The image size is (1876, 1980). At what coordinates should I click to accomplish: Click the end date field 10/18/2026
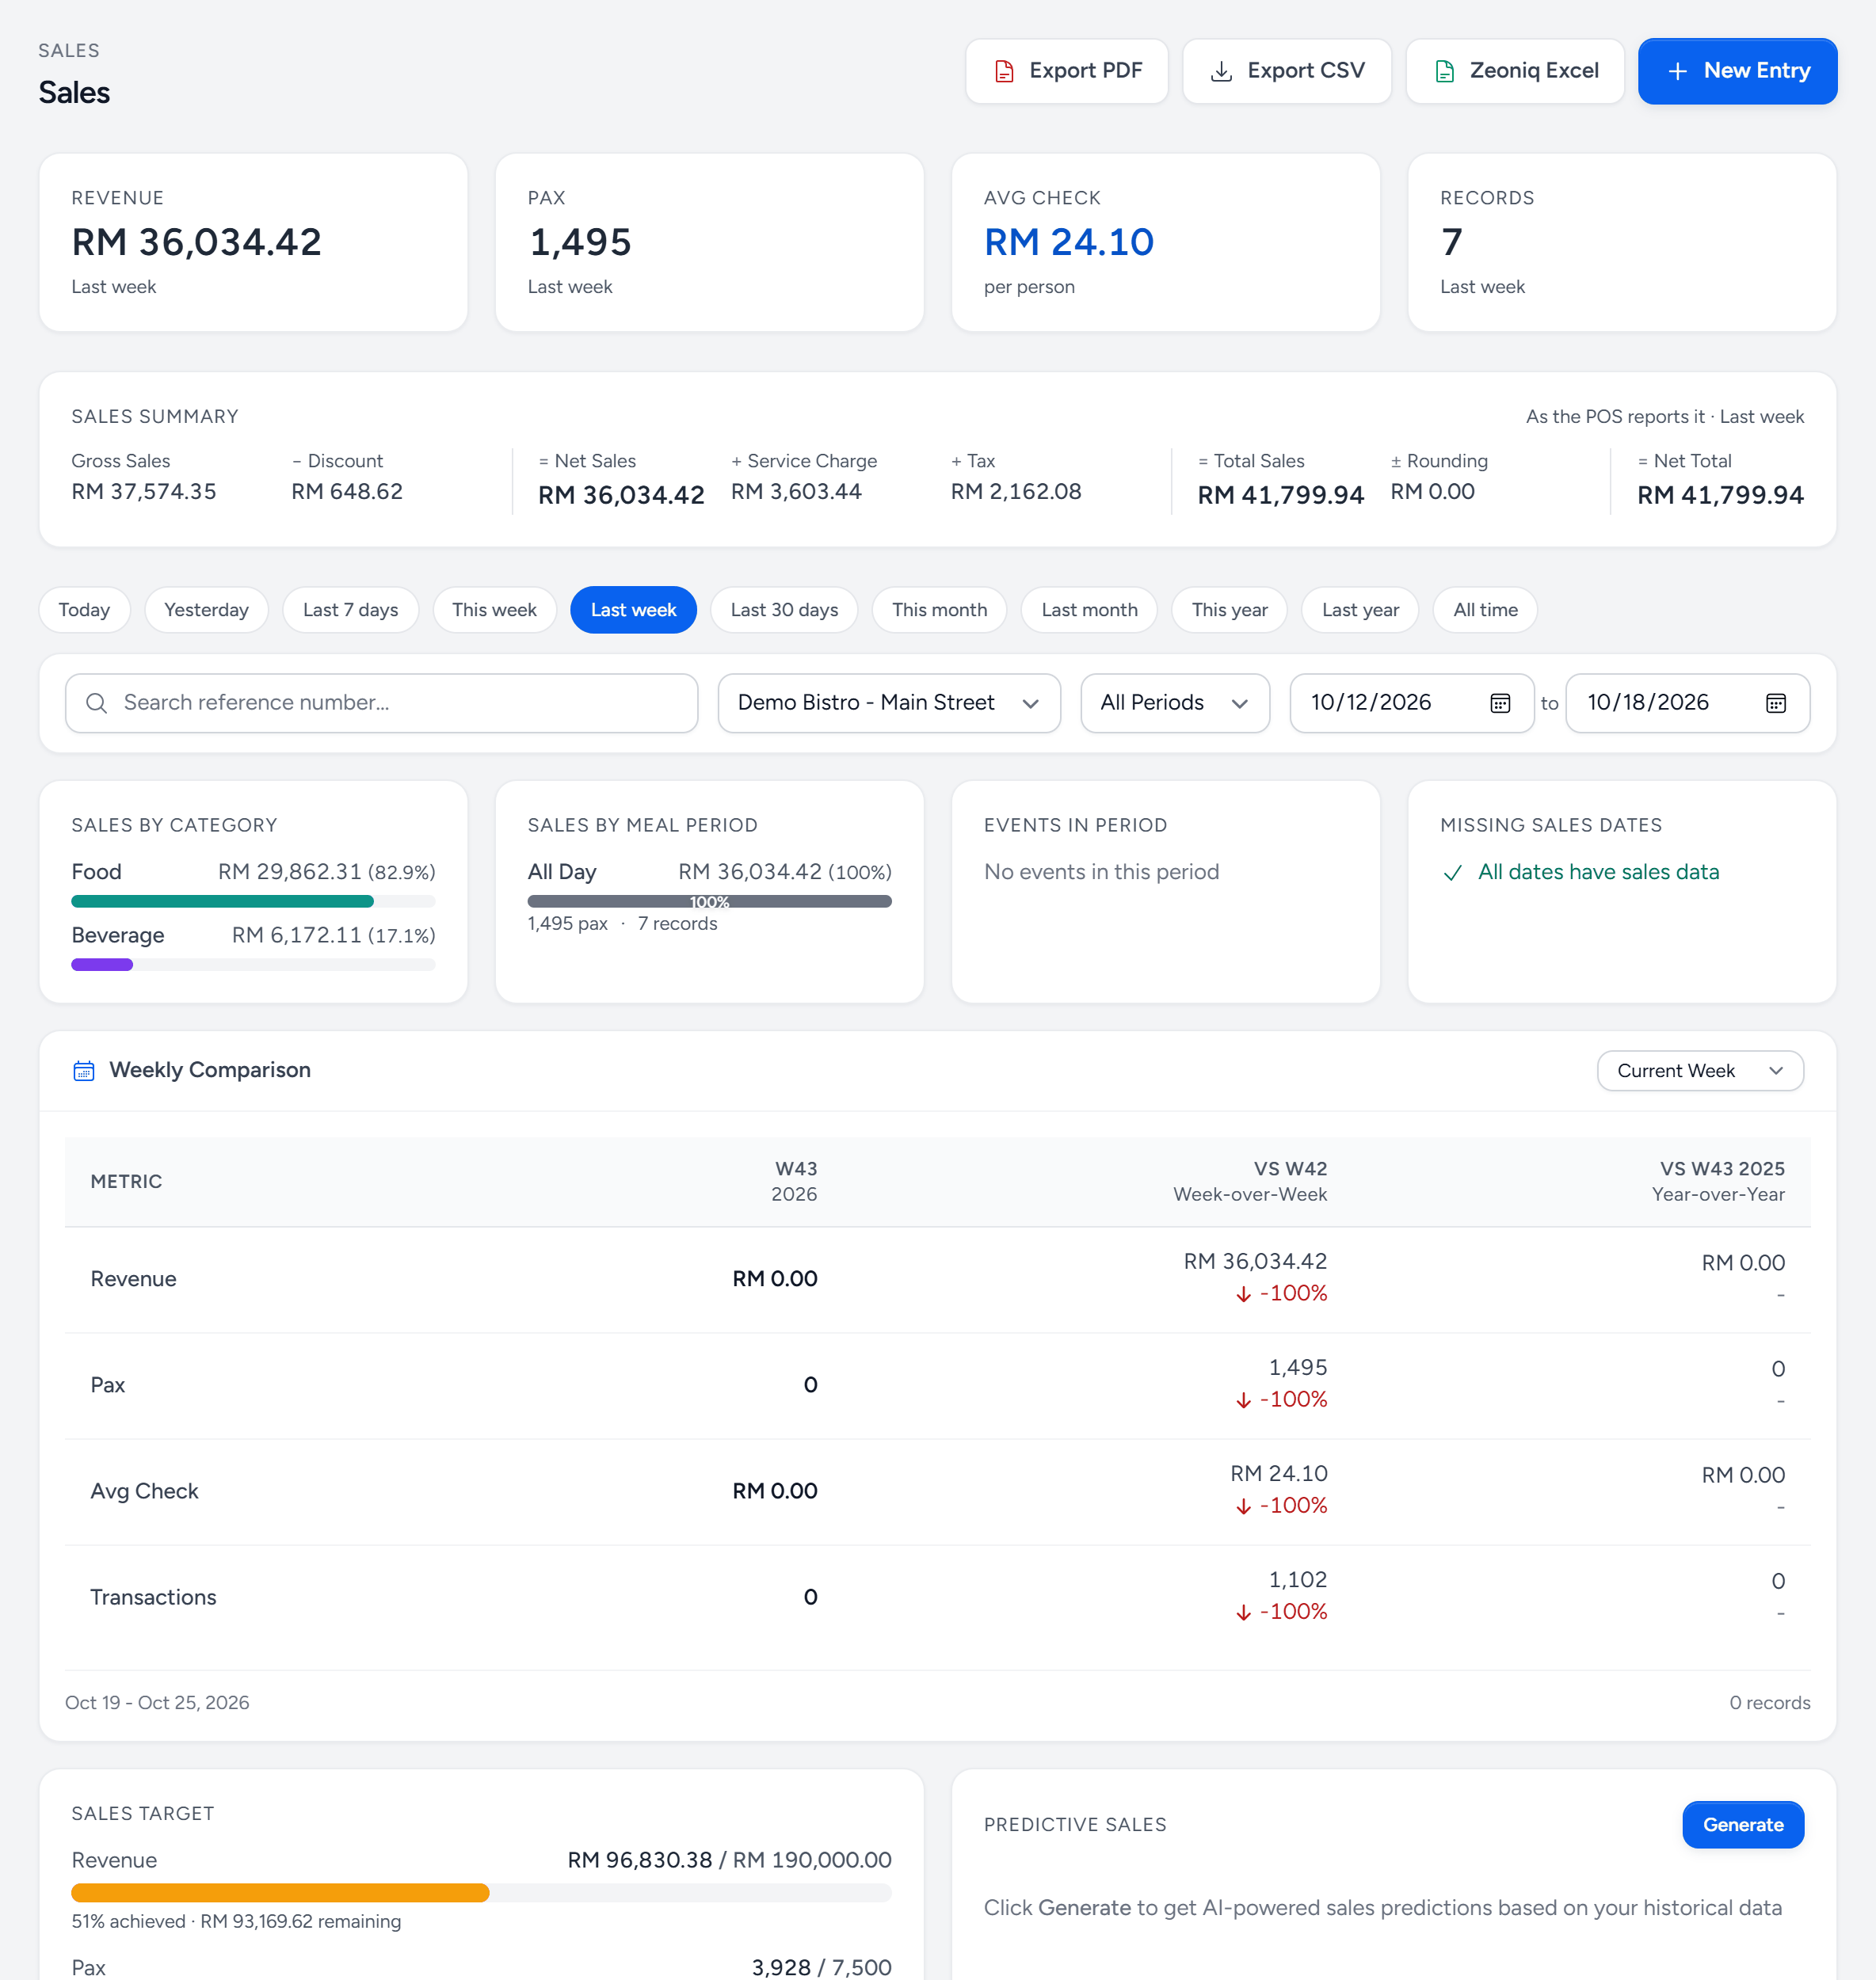pyautogui.click(x=1687, y=703)
